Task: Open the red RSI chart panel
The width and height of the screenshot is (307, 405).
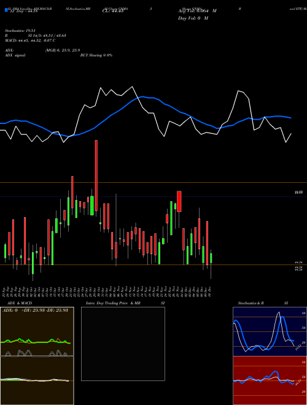Action: coord(270,380)
